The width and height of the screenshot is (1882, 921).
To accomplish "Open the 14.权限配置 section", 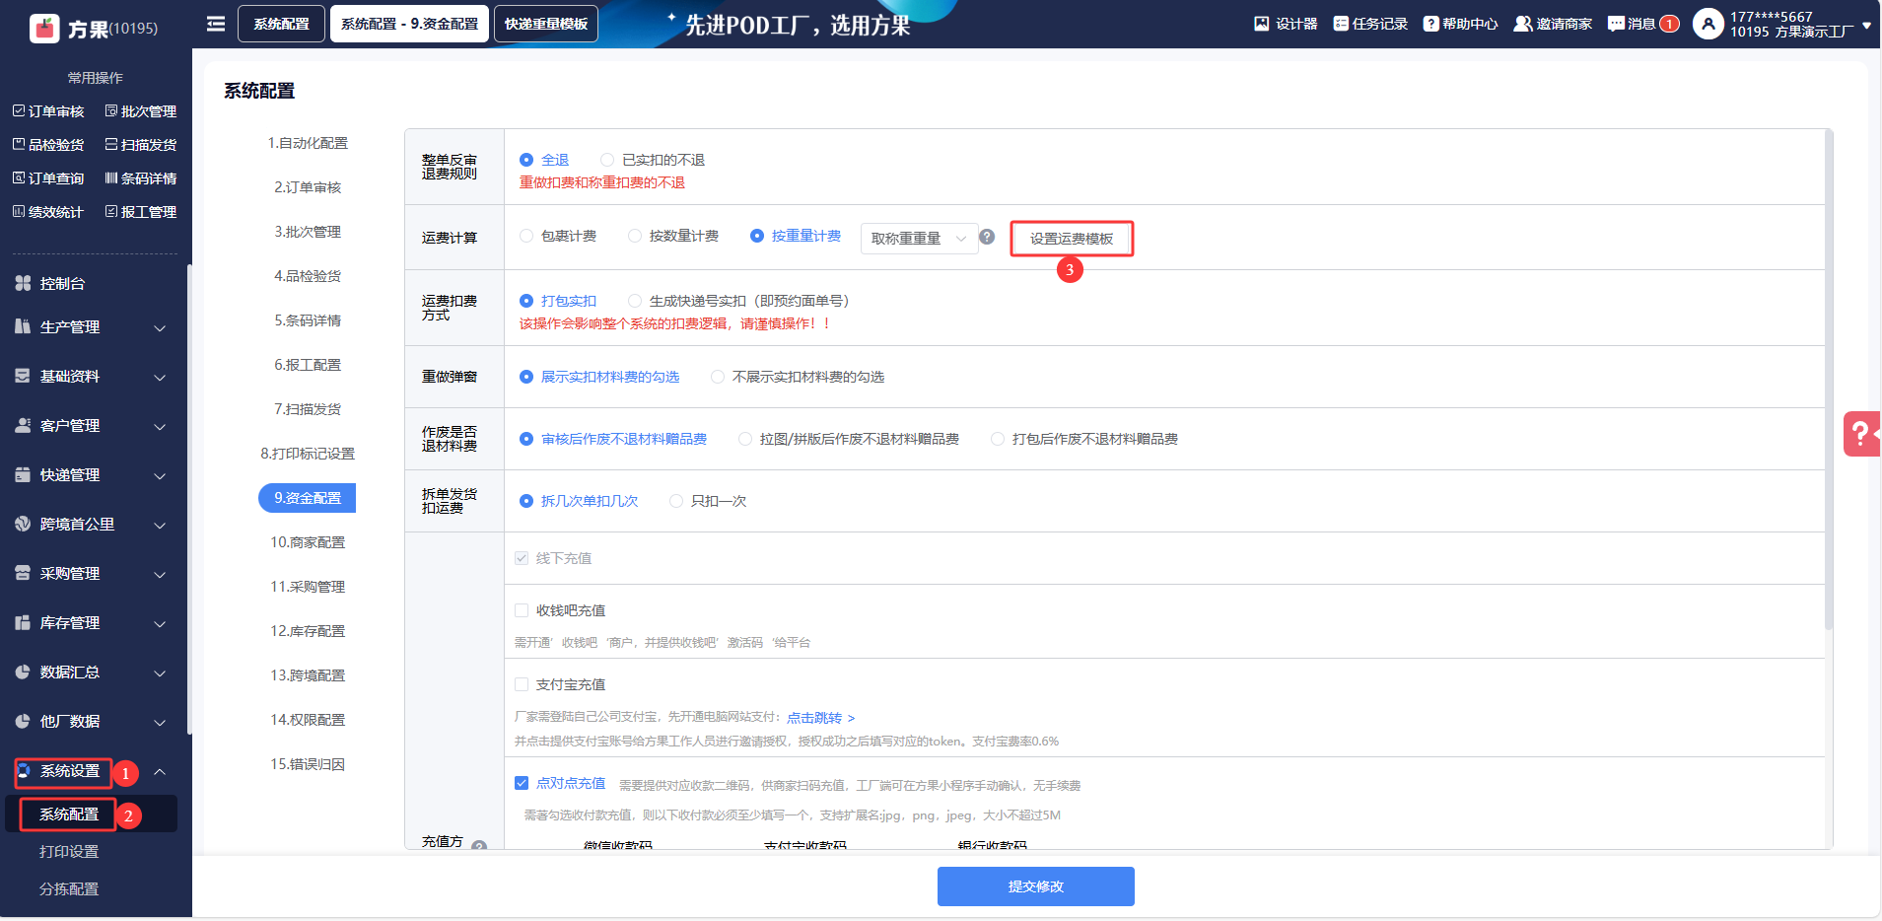I will point(308,720).
